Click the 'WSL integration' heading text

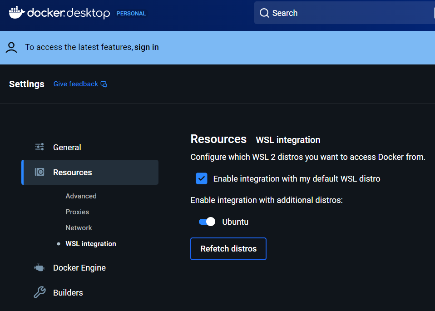click(x=288, y=140)
